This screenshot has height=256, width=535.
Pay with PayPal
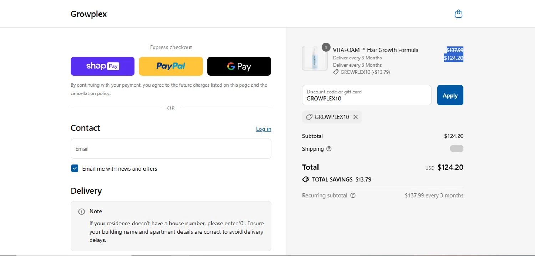[171, 66]
